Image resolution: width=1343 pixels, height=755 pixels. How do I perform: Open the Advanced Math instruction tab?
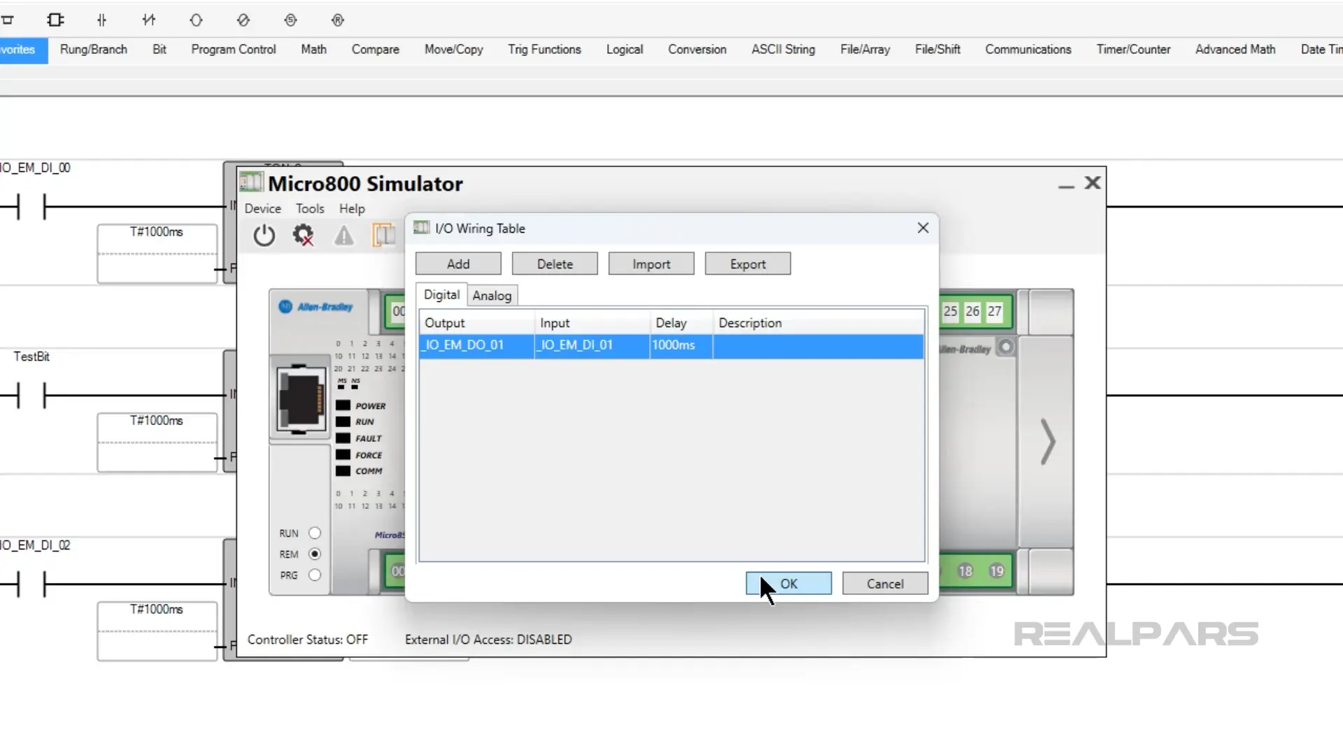click(x=1235, y=50)
